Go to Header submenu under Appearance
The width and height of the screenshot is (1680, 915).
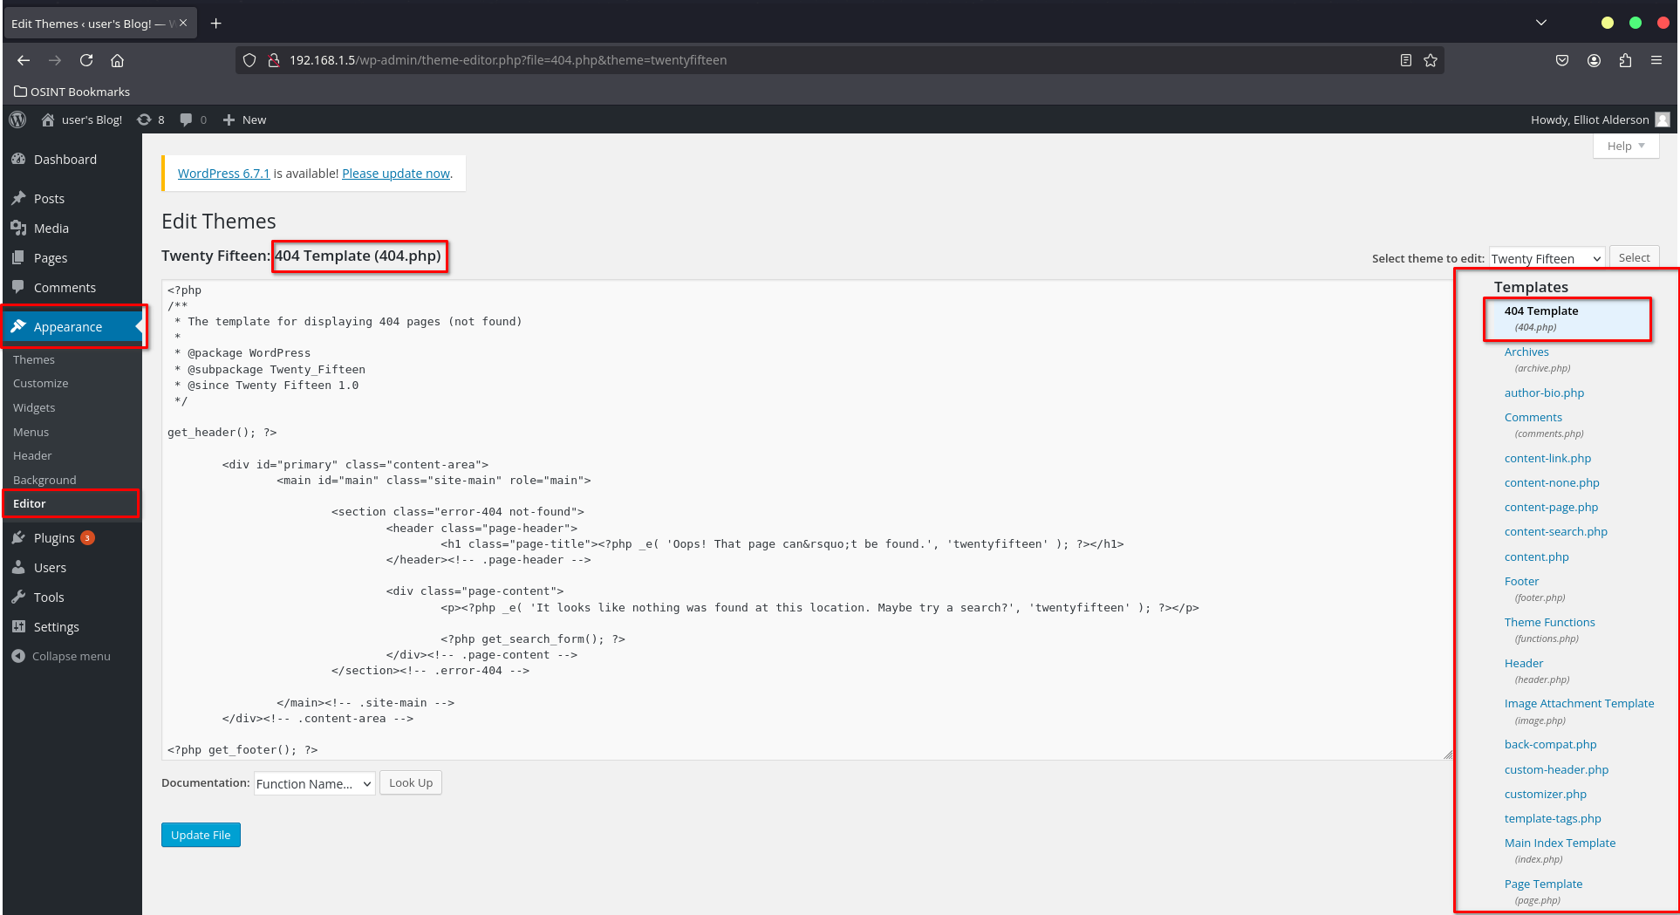[x=32, y=455]
